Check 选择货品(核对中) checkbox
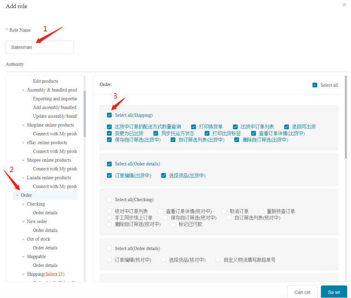Viewport: 351px width, 298px height. pyautogui.click(x=163, y=260)
